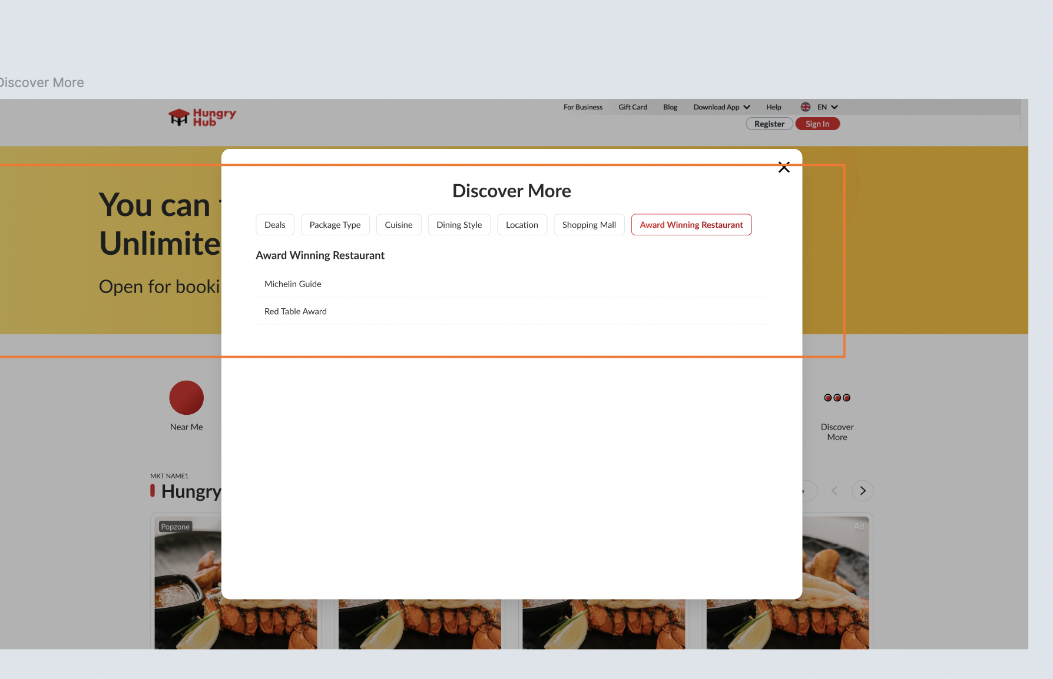The image size is (1053, 679).
Task: Close the Discover More modal
Action: [x=784, y=168]
